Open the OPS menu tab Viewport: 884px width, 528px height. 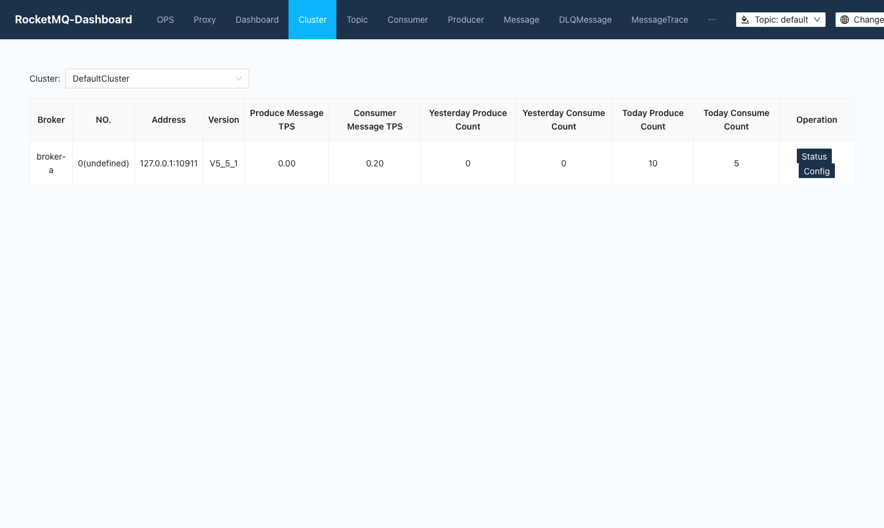tap(165, 20)
